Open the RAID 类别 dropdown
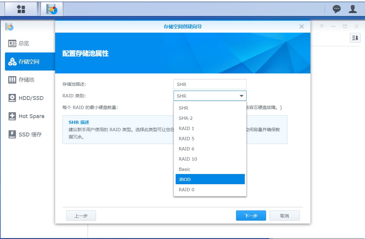Screen dimensions: 365x239 [x=242, y=96]
